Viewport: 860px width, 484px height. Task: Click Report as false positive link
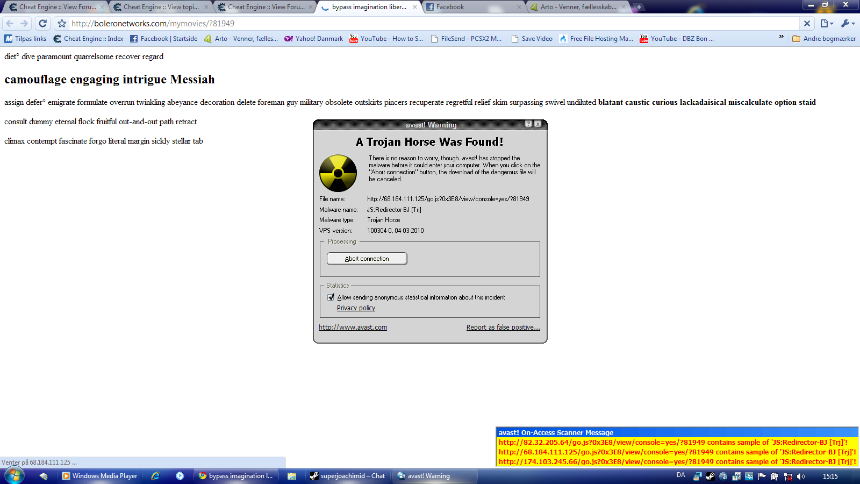click(x=503, y=328)
